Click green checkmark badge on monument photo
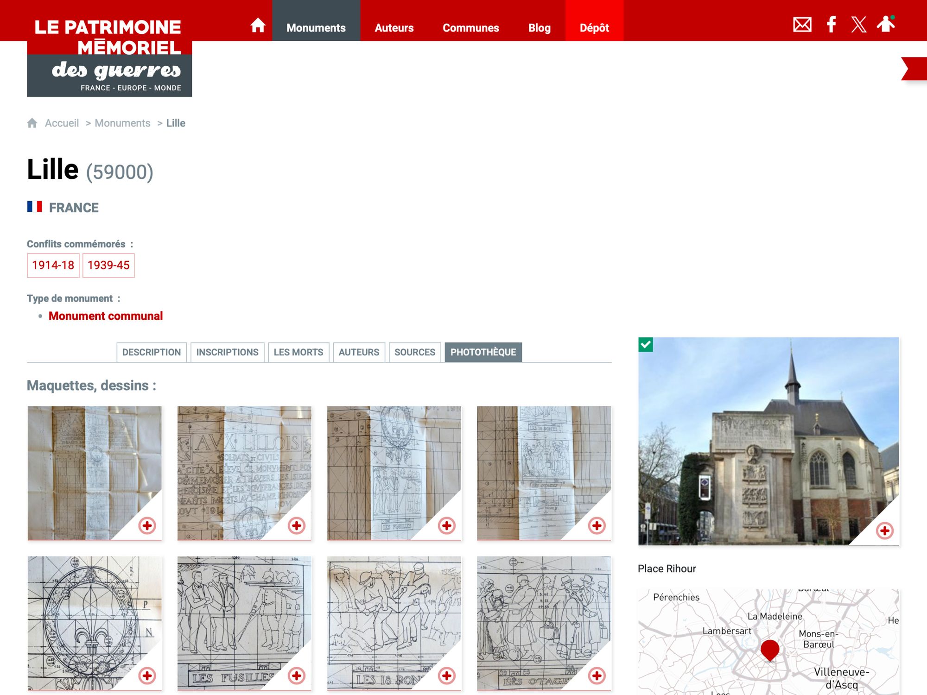Screen dimensions: 927x695 point(646,345)
